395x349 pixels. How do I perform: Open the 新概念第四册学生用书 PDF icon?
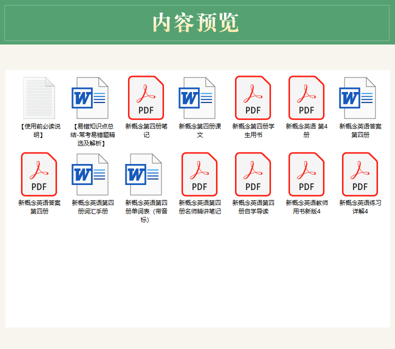pyautogui.click(x=253, y=98)
